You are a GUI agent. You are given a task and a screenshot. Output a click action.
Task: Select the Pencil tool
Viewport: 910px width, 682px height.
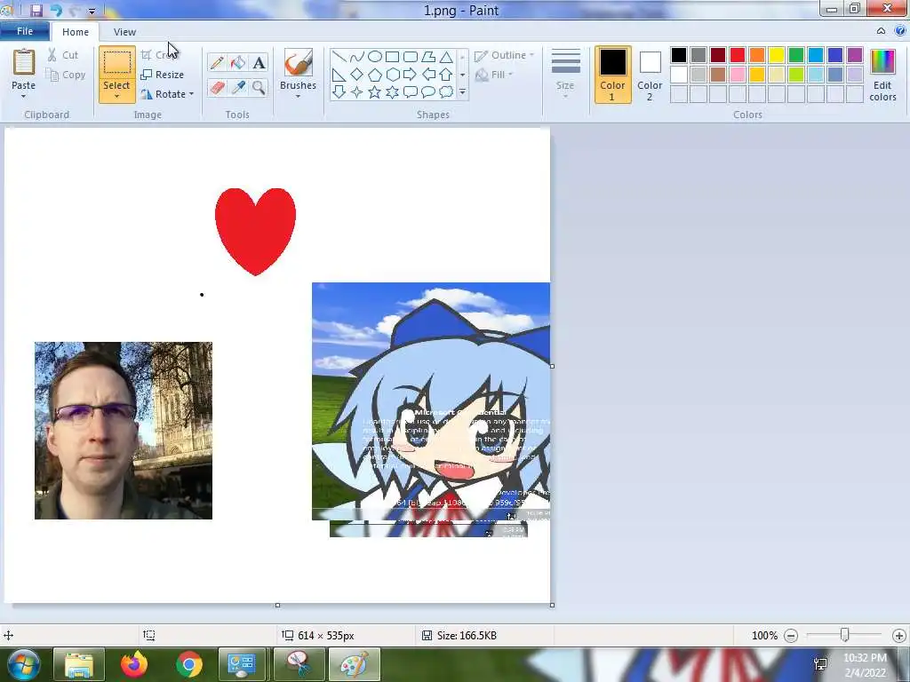(x=217, y=63)
